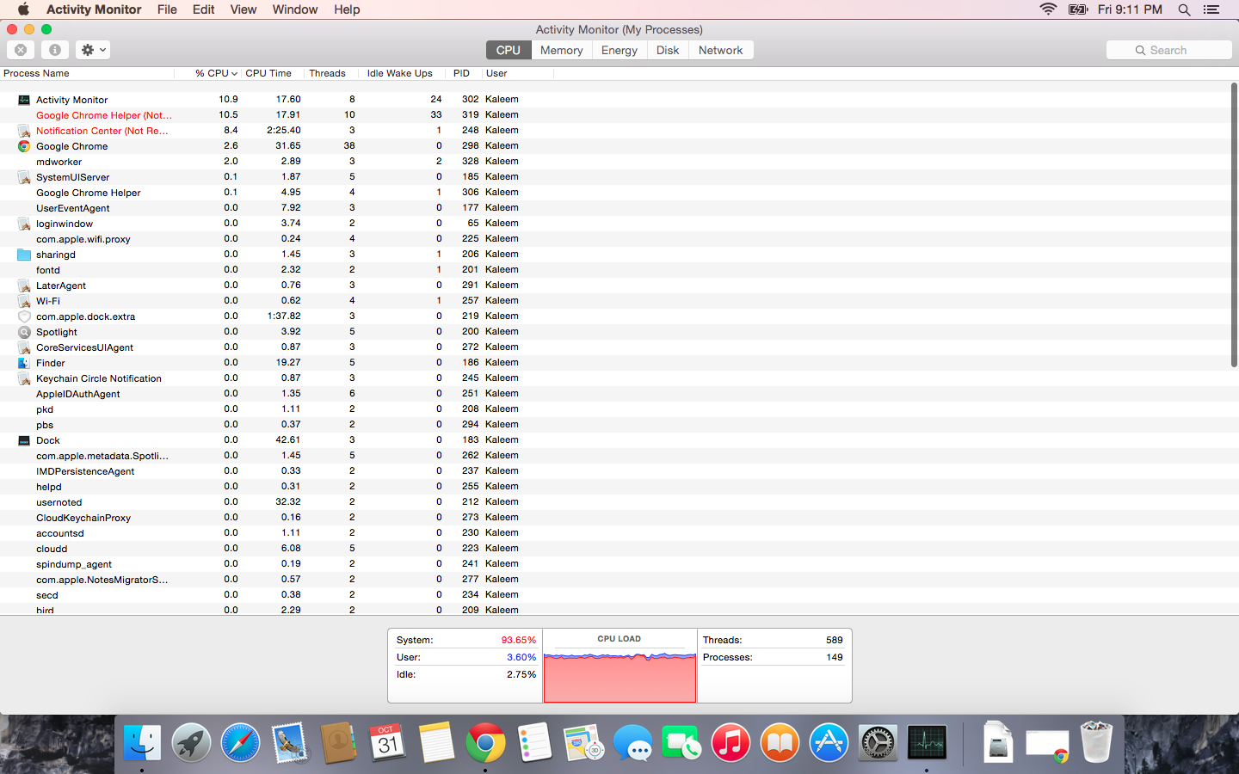Open Notes from the Dock
1239x774 pixels.
coord(436,742)
